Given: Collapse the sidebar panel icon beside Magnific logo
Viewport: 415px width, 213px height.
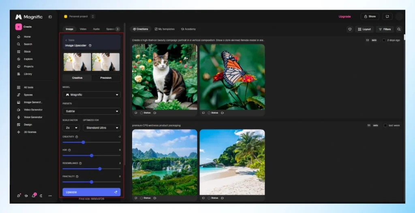Looking at the screenshot, I should pyautogui.click(x=50, y=17).
